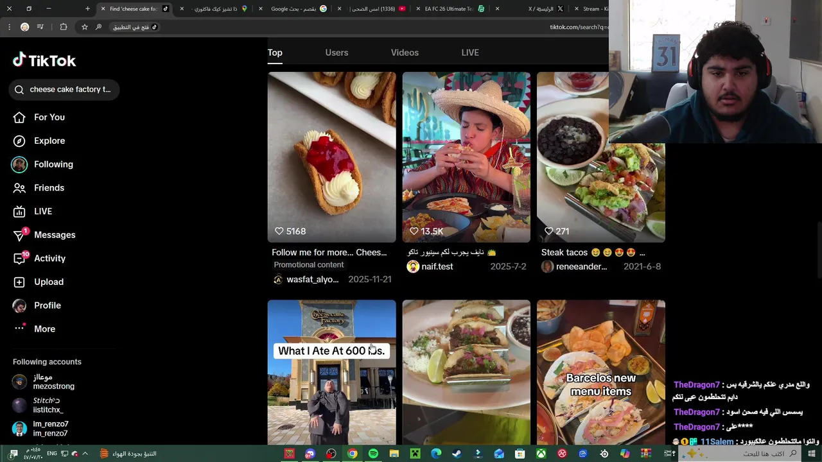The image size is (822, 462).
Task: Open wasfat_alyo... user profile link
Action: [312, 279]
